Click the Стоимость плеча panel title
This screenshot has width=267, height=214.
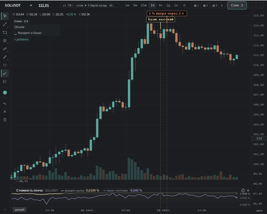coord(30,191)
